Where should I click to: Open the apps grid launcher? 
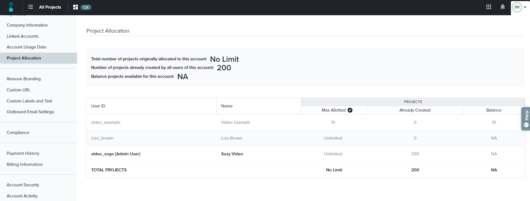coord(488,7)
